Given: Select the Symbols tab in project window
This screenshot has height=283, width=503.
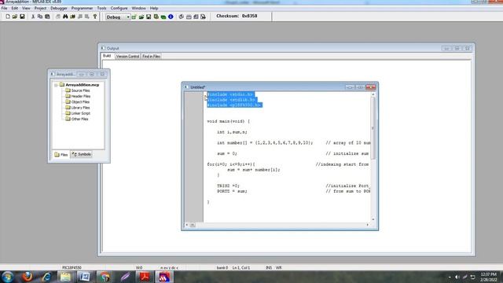Looking at the screenshot, I should (x=82, y=154).
